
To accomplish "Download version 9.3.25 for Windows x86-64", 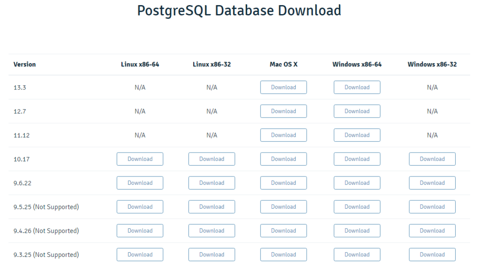I will pyautogui.click(x=357, y=255).
